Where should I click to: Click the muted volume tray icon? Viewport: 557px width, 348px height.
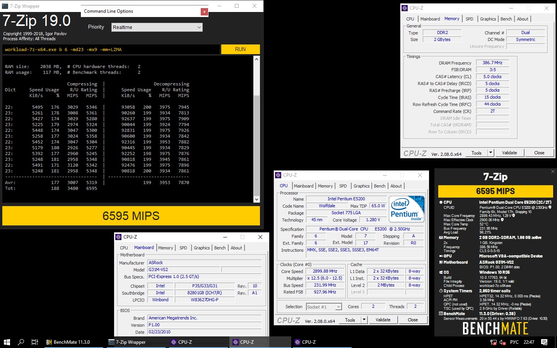coord(503,342)
